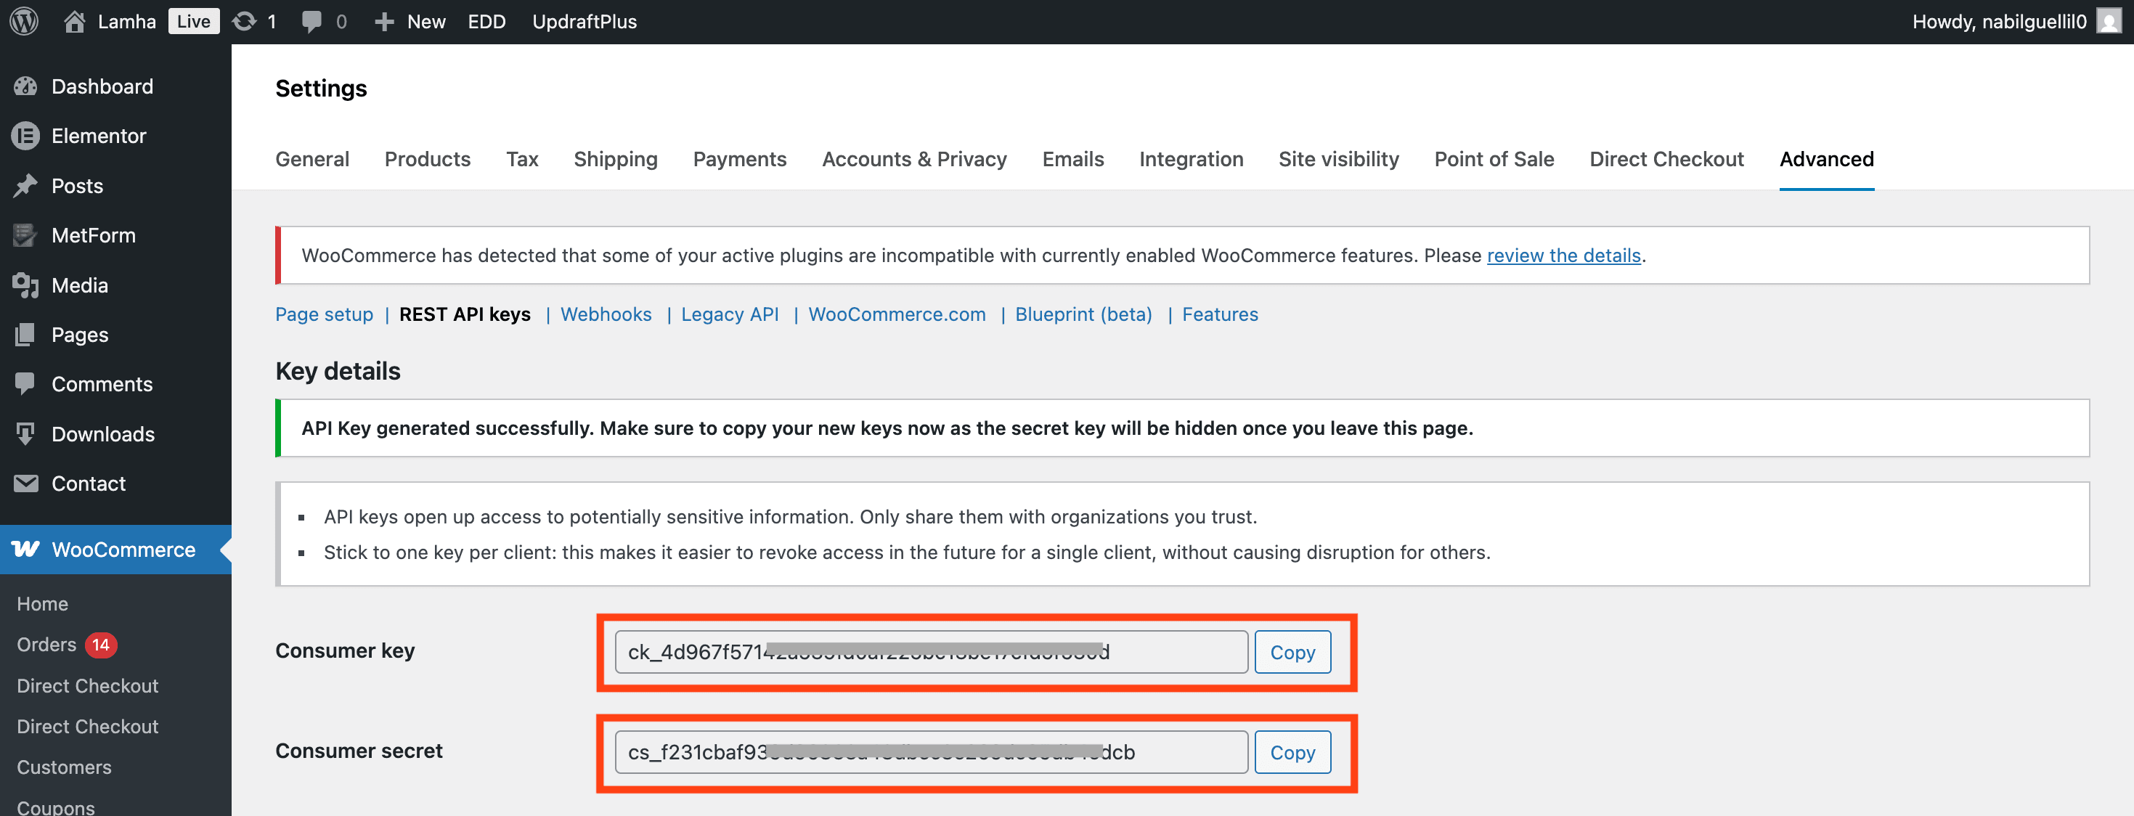Copy the Consumer secret

click(x=1292, y=752)
